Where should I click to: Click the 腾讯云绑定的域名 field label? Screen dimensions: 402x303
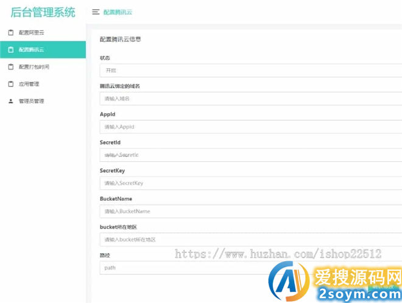click(120, 86)
